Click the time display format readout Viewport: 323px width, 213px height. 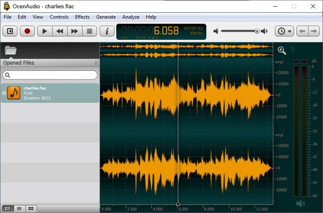(161, 31)
